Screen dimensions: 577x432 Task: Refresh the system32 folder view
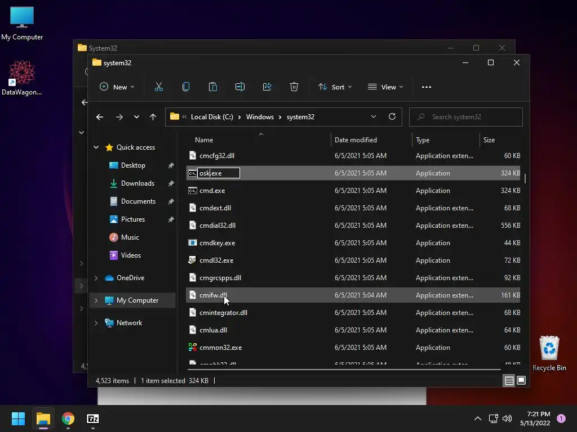pos(392,117)
